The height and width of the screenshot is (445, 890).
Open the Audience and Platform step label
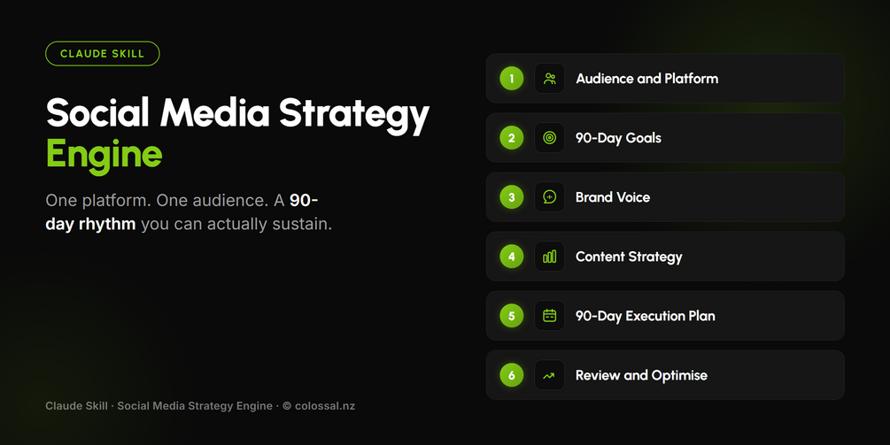click(647, 78)
